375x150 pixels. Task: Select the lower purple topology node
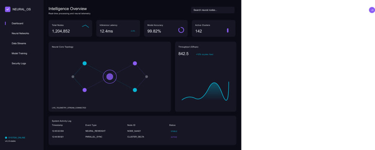click(x=85, y=90)
